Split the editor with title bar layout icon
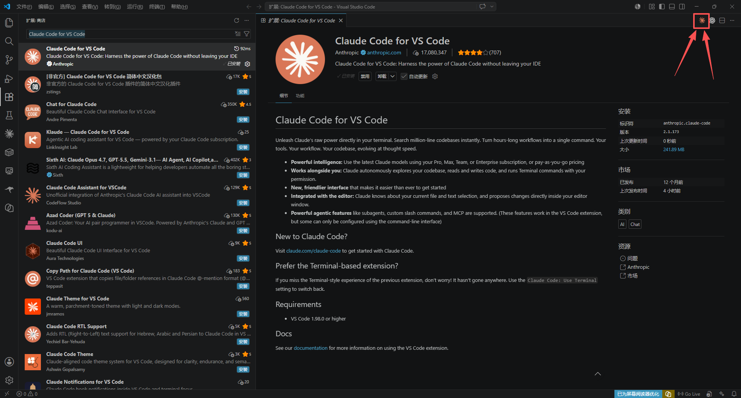 pyautogui.click(x=722, y=20)
